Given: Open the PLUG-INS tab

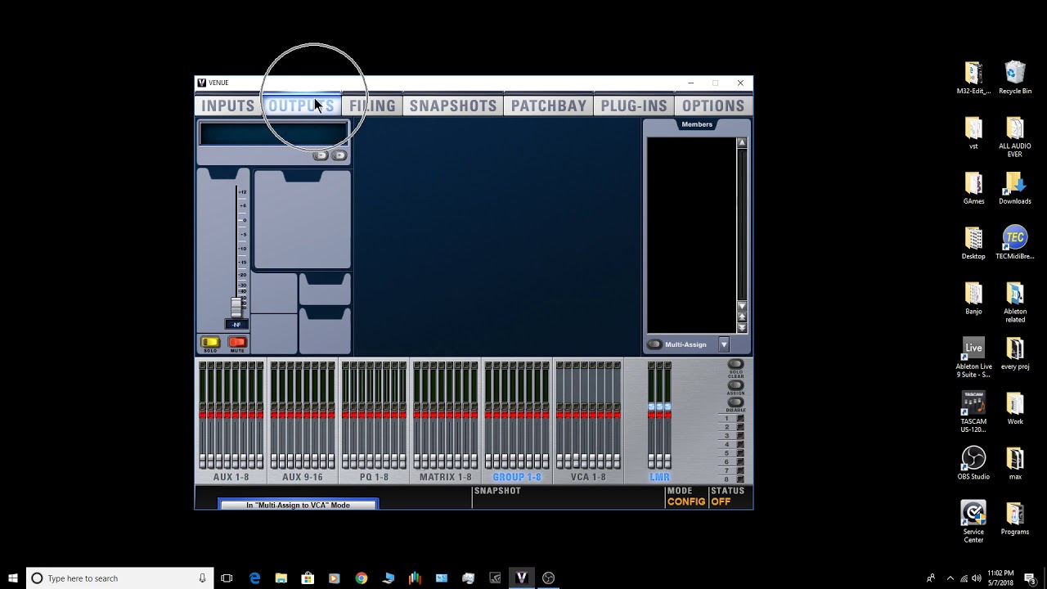Looking at the screenshot, I should pos(634,106).
